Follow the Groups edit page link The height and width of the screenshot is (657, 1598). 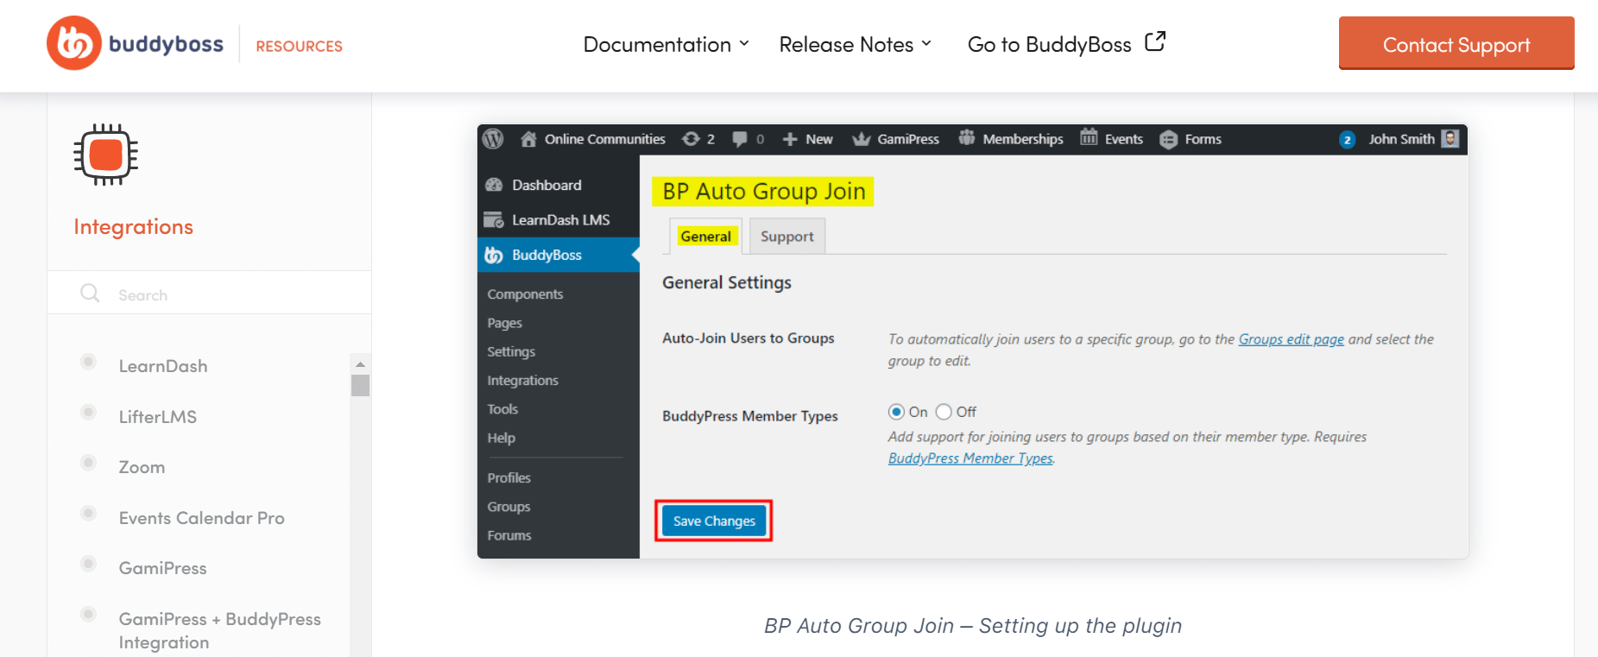point(1291,339)
